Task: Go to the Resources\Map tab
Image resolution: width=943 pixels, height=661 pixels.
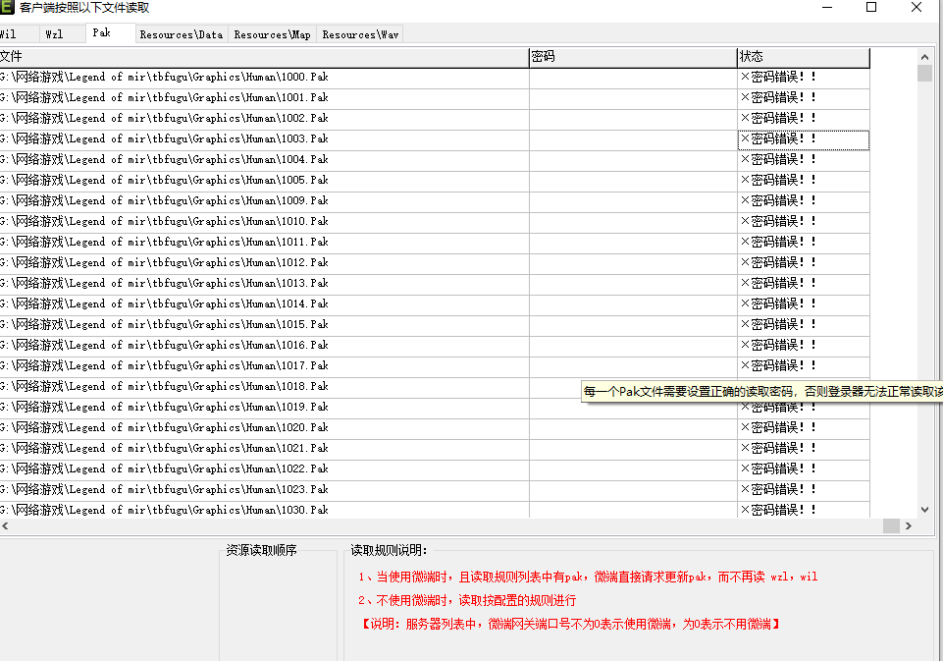Action: click(x=272, y=34)
